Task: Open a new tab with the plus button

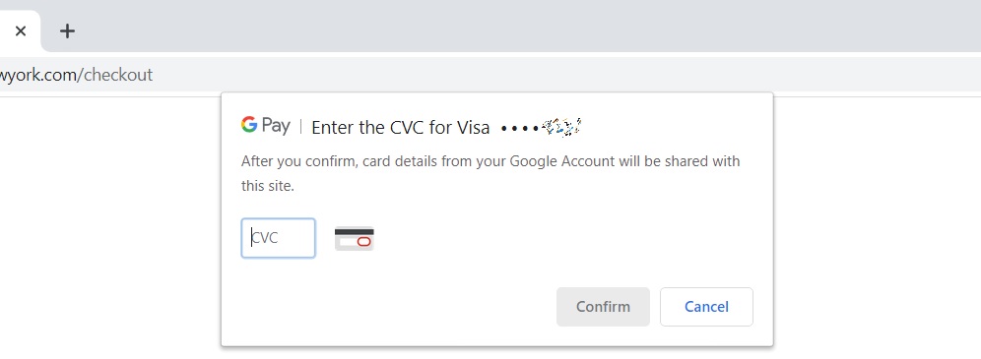Action: click(67, 30)
